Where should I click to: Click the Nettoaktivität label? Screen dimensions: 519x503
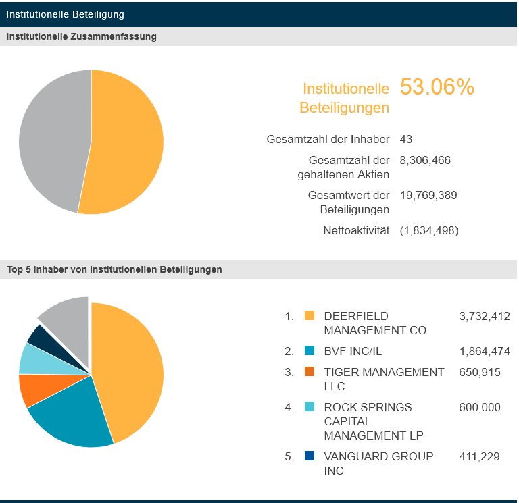pyautogui.click(x=356, y=230)
